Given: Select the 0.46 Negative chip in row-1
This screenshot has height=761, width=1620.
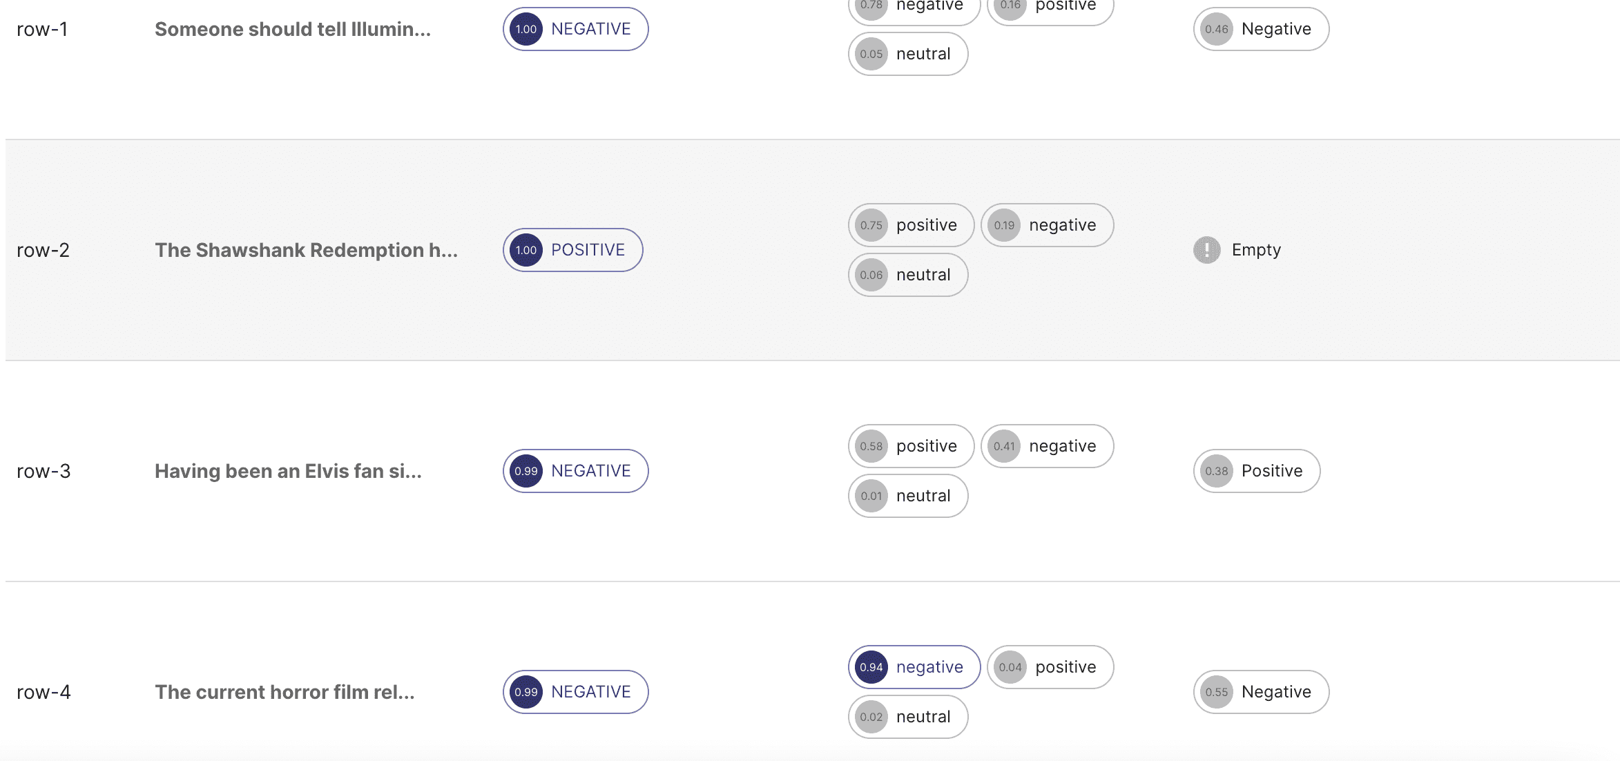Looking at the screenshot, I should pyautogui.click(x=1261, y=29).
